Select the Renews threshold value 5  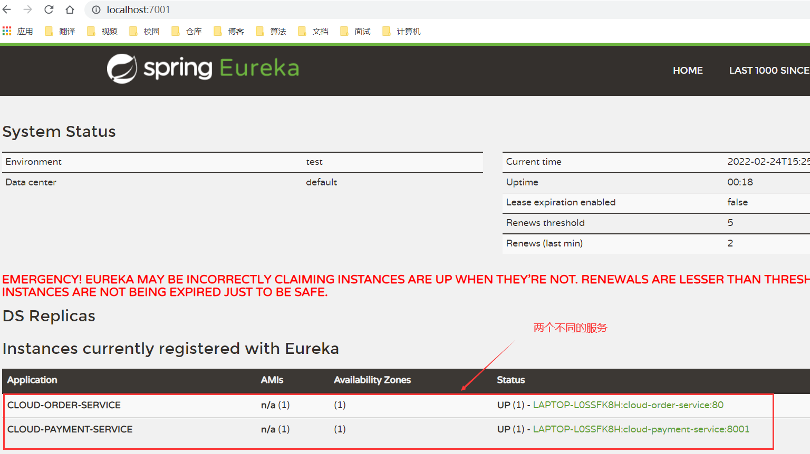[x=730, y=223]
